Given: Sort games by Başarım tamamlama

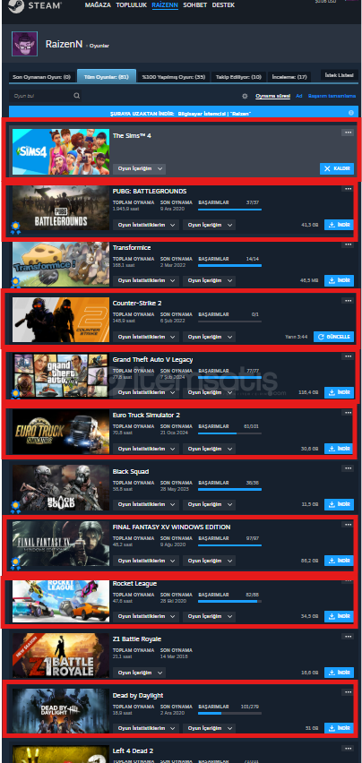Looking at the screenshot, I should 332,97.
